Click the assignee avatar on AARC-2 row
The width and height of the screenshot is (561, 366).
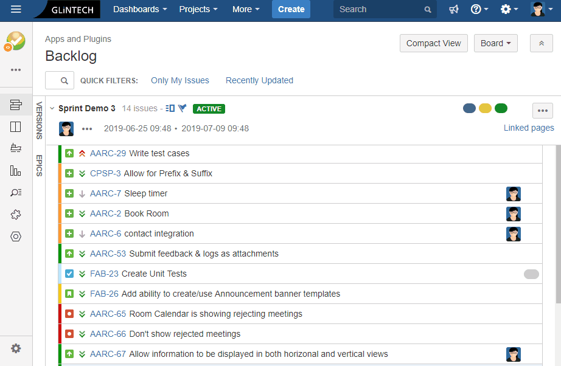click(x=514, y=214)
